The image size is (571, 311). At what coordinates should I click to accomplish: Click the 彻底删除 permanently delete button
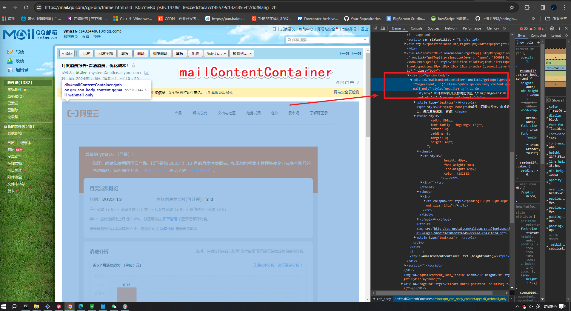pyautogui.click(x=160, y=53)
